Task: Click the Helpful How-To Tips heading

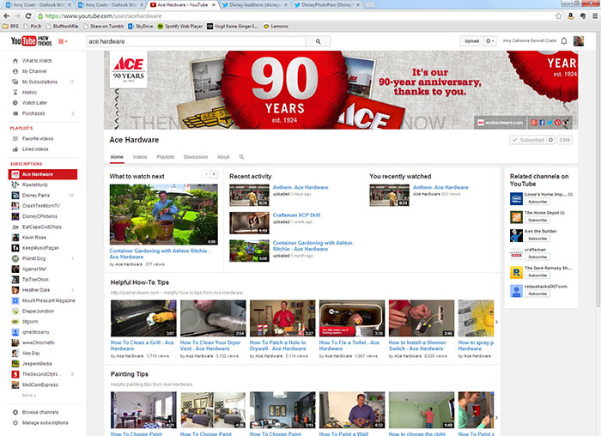Action: coord(140,282)
